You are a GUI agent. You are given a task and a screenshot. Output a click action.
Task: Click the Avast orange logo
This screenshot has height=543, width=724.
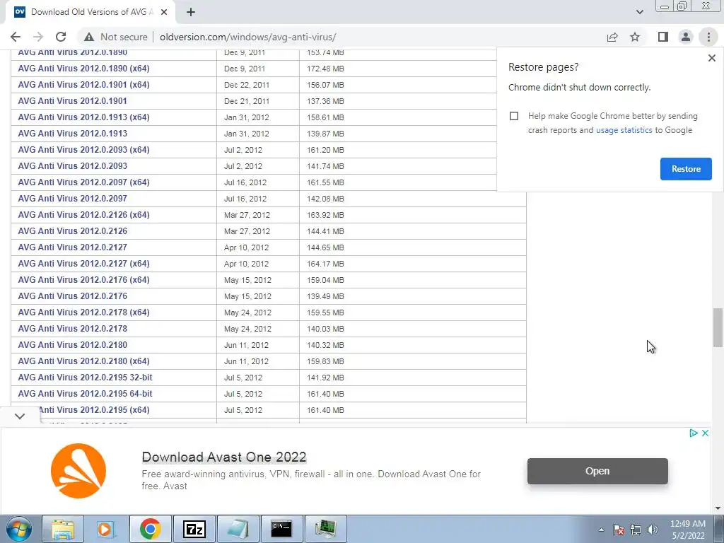pos(78,471)
